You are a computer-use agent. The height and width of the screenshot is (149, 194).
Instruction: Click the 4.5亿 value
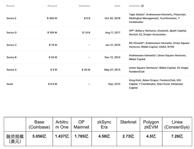tap(151, 136)
